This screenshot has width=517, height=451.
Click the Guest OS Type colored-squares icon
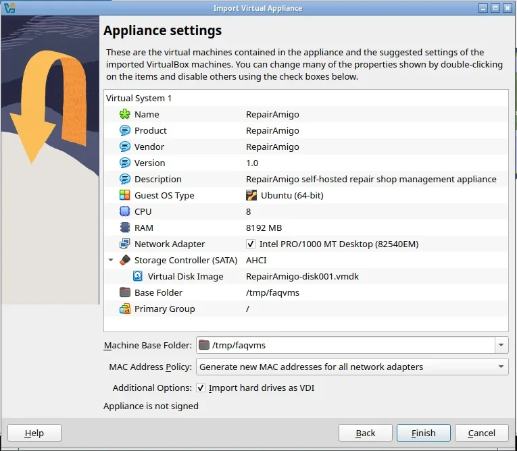124,195
